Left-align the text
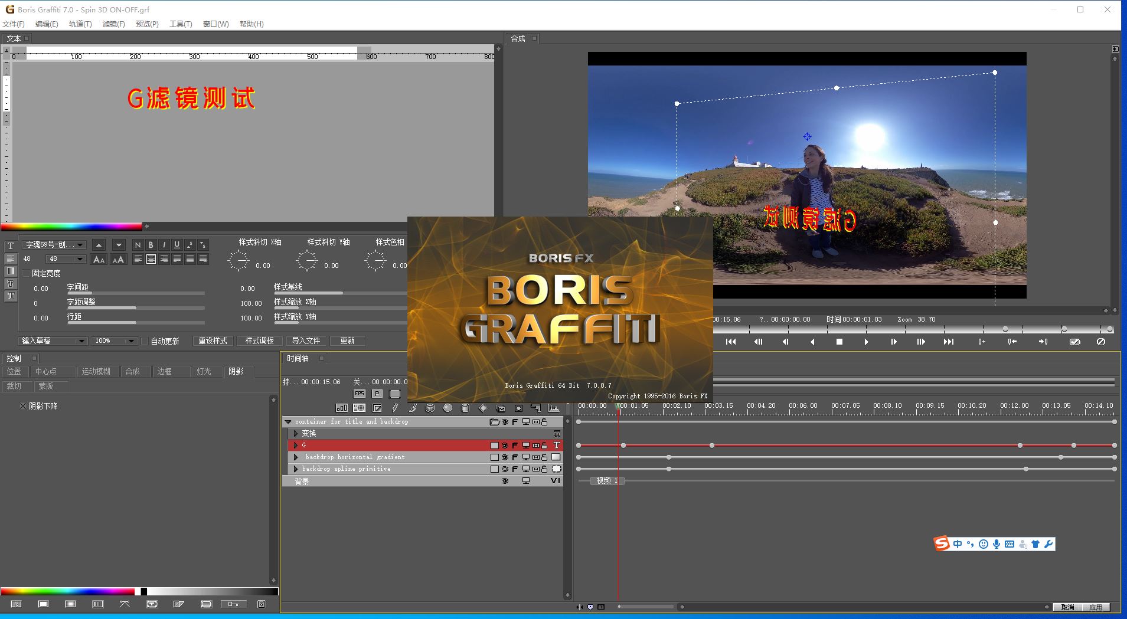Screen dimensions: 1127x619 tap(138, 259)
